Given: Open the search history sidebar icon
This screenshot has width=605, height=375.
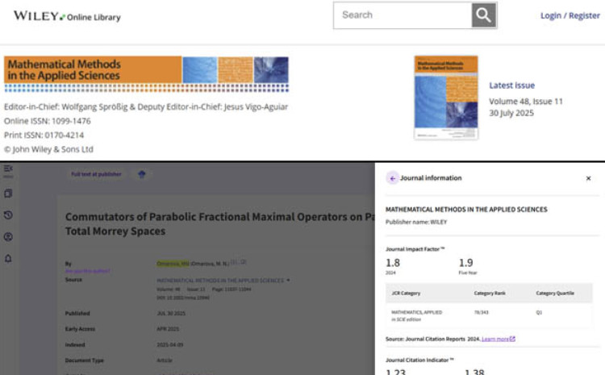Looking at the screenshot, I should pos(8,215).
